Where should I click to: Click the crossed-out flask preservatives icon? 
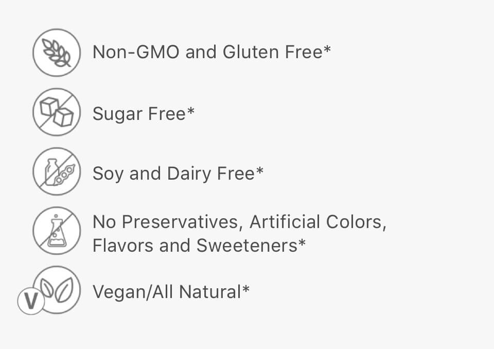pyautogui.click(x=57, y=231)
